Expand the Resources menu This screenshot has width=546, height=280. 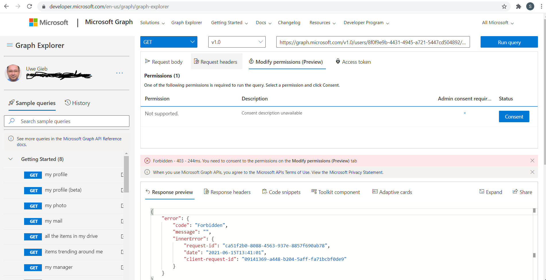click(x=322, y=23)
